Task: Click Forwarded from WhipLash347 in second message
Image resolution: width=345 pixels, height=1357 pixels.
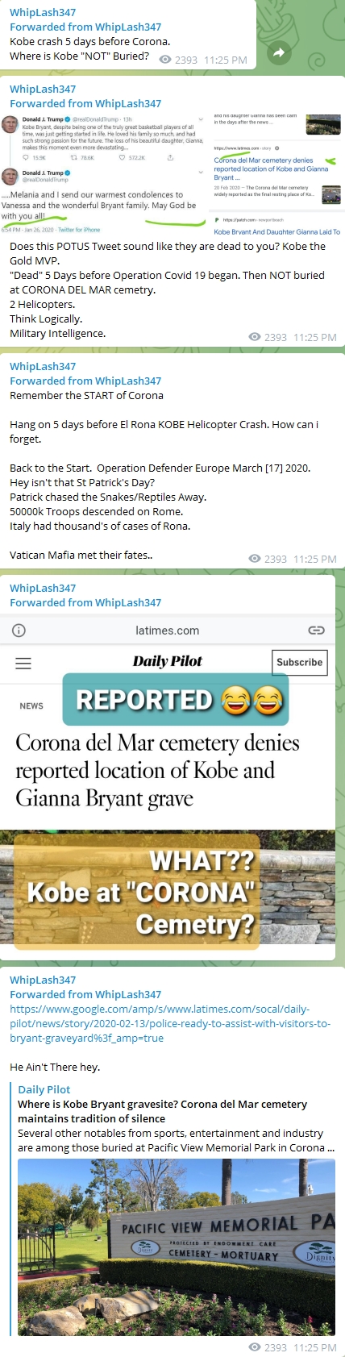Action: coord(85,103)
